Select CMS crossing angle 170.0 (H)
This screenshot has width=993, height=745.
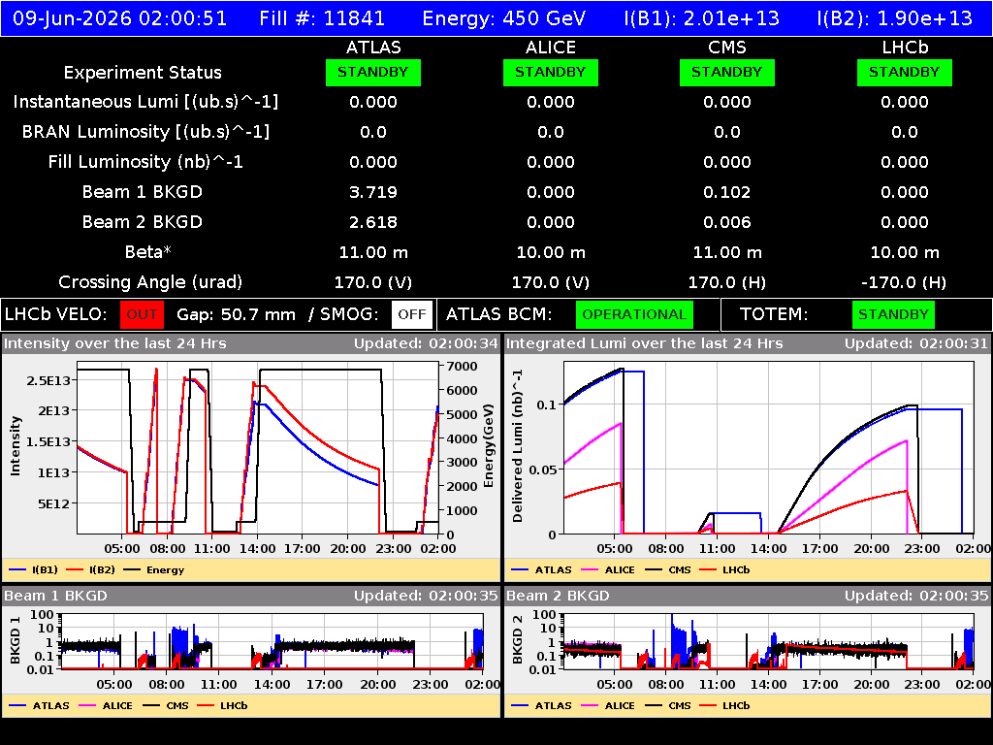coord(727,282)
